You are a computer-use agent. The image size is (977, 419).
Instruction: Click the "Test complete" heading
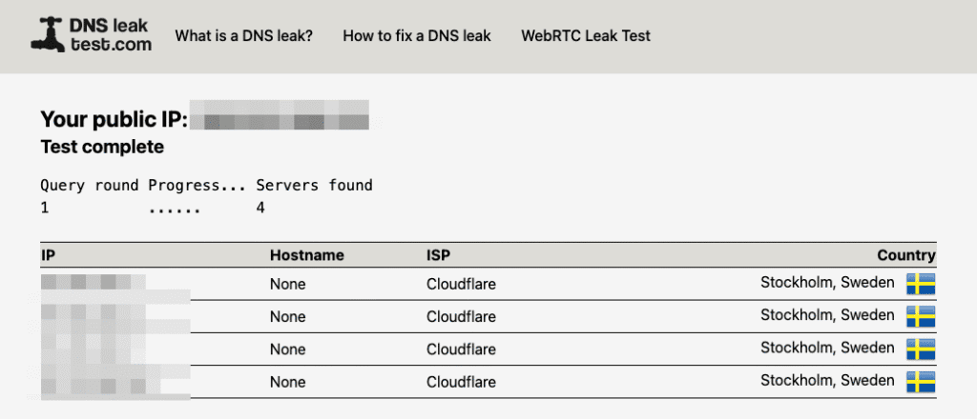(102, 147)
